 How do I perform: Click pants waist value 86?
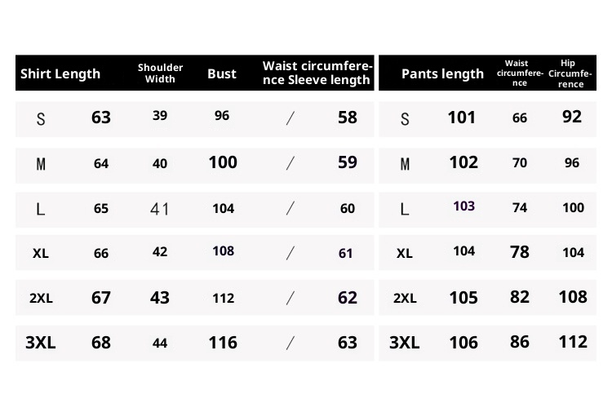(520, 342)
